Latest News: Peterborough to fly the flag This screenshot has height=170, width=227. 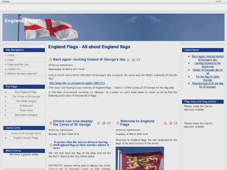207,85
